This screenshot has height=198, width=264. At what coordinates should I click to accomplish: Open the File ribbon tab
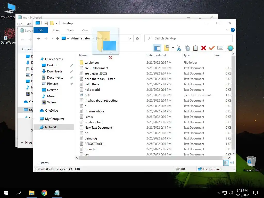pyautogui.click(x=41, y=30)
